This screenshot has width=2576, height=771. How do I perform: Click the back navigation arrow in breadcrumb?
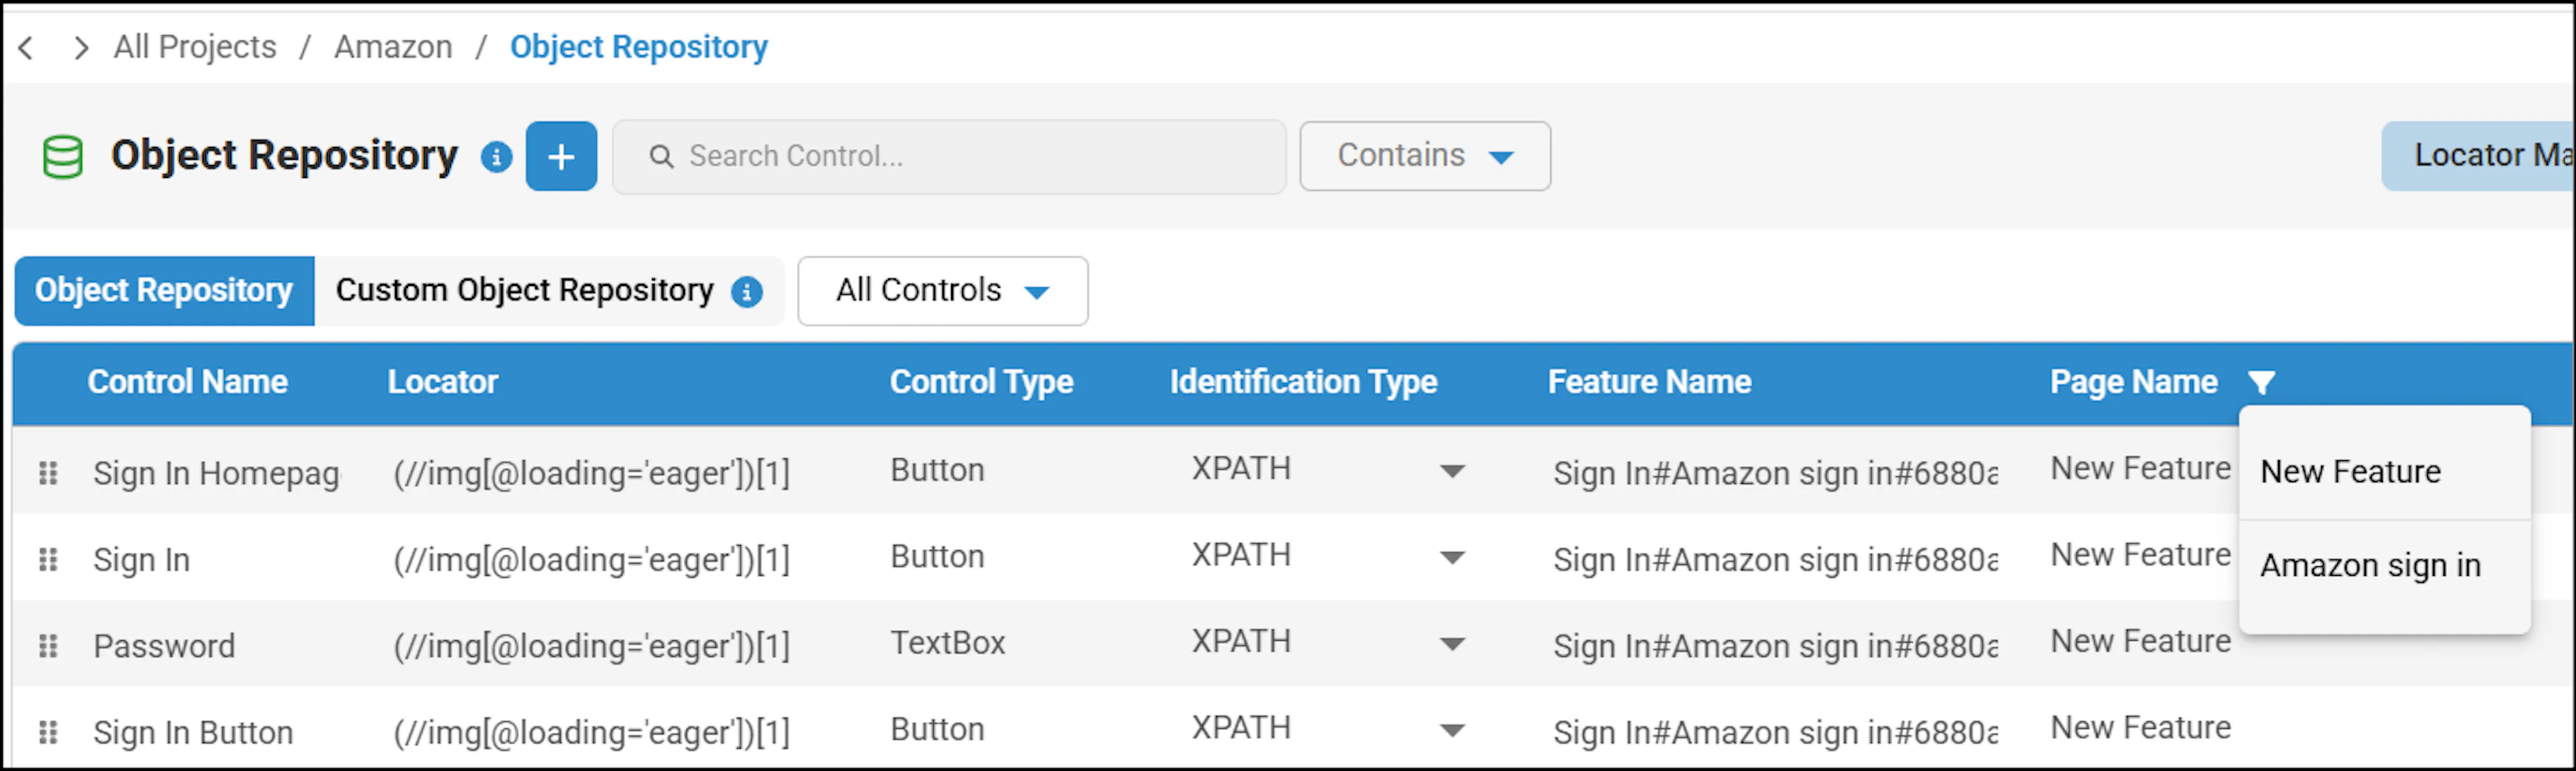pyautogui.click(x=27, y=47)
